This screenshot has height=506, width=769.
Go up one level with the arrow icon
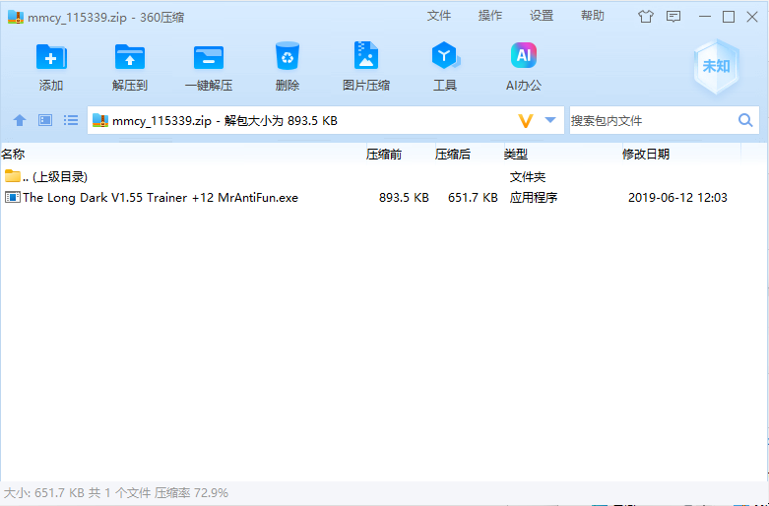click(x=20, y=120)
